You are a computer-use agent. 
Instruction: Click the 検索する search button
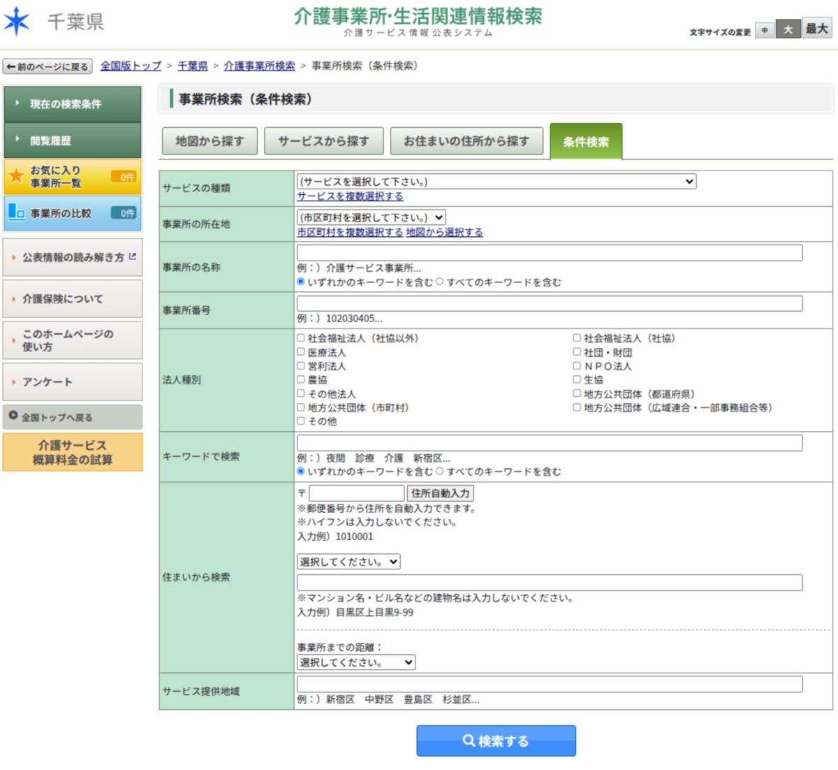497,741
